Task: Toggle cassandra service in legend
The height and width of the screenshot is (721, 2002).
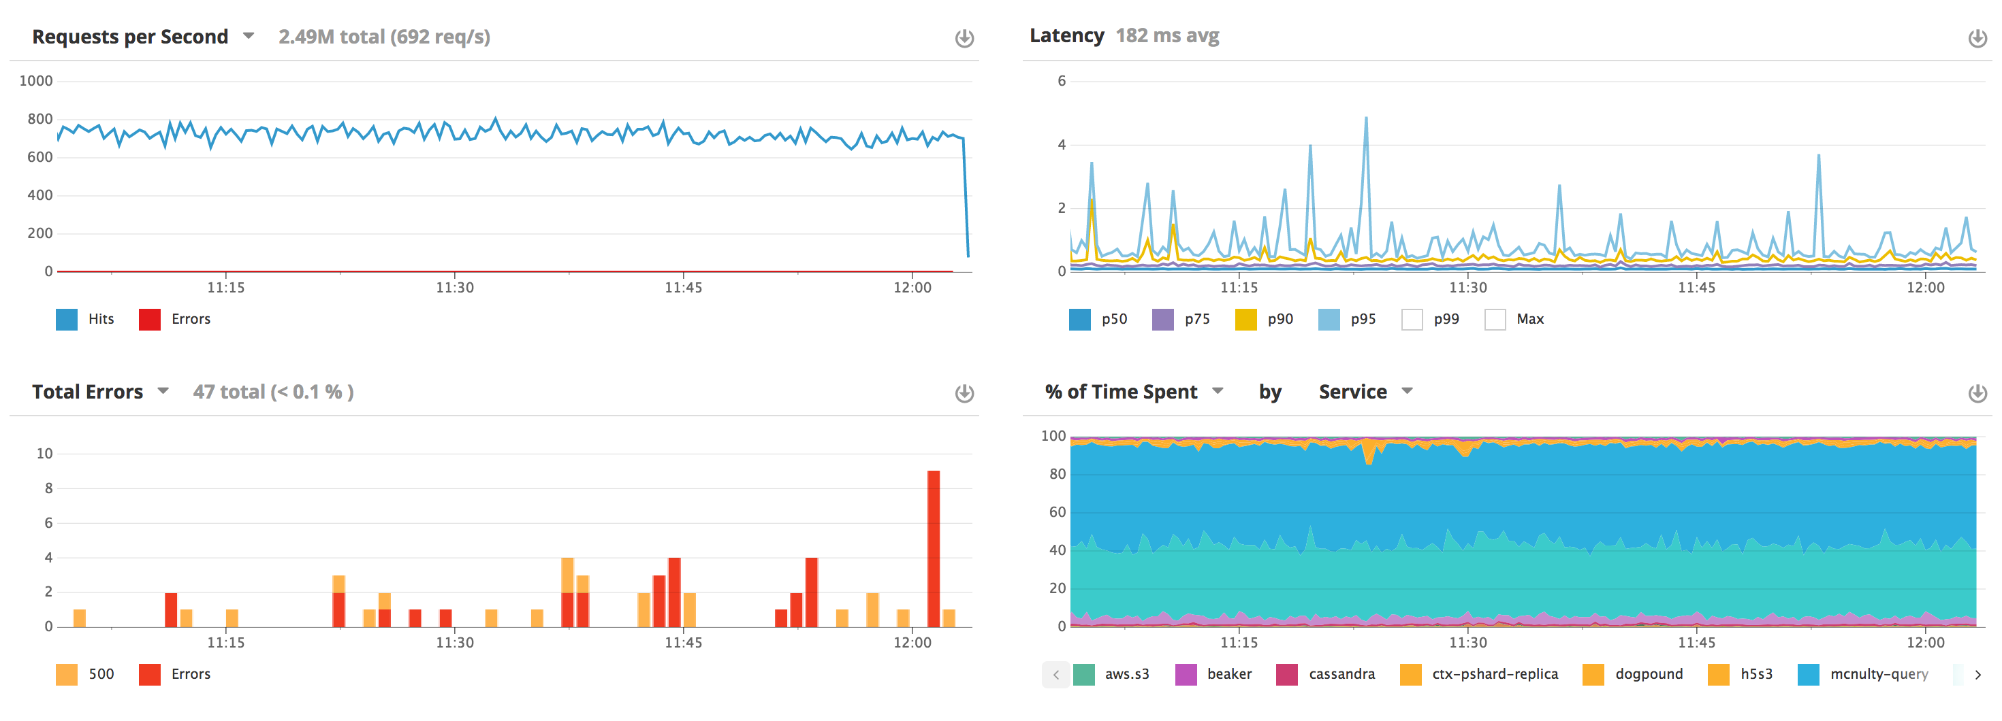Action: click(1326, 675)
